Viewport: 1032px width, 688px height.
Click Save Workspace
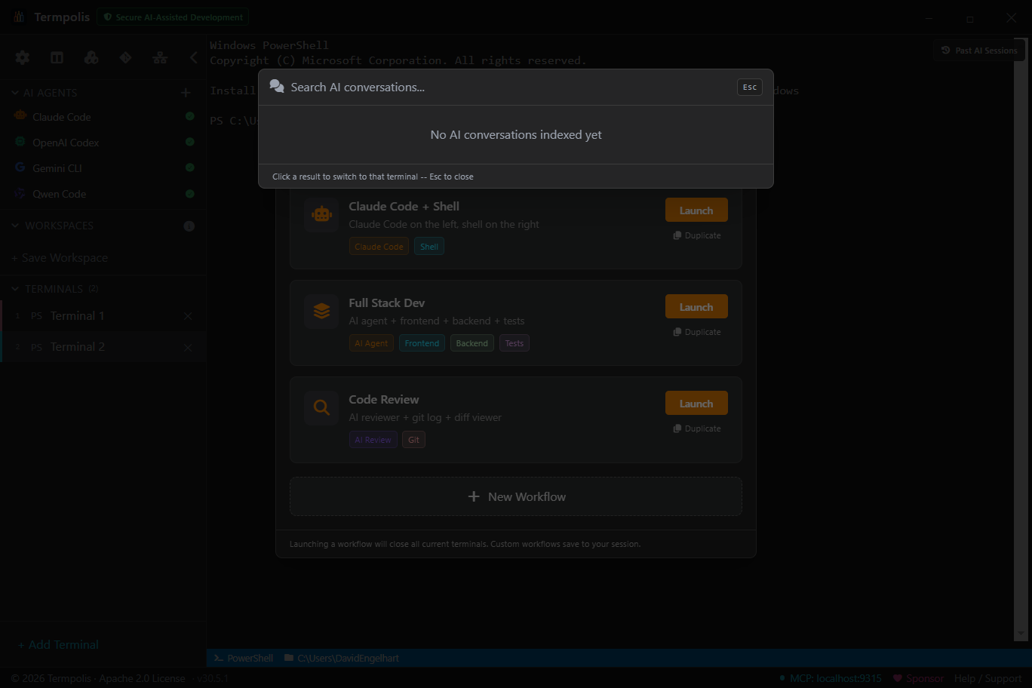[60, 258]
